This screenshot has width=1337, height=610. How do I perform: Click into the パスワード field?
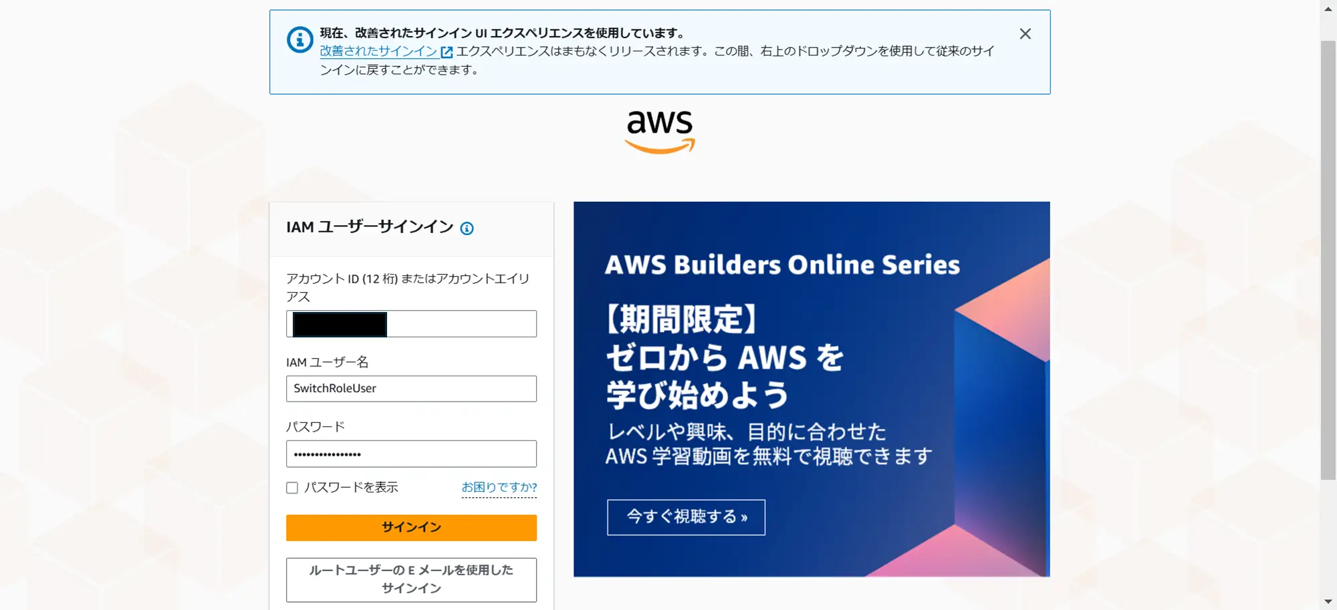[x=411, y=454]
